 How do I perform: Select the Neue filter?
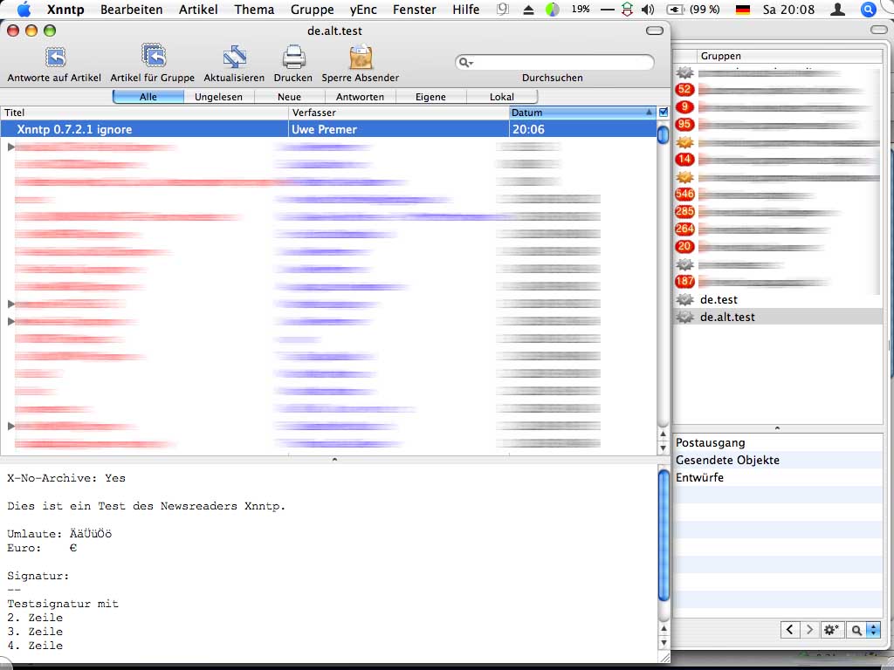(x=289, y=97)
